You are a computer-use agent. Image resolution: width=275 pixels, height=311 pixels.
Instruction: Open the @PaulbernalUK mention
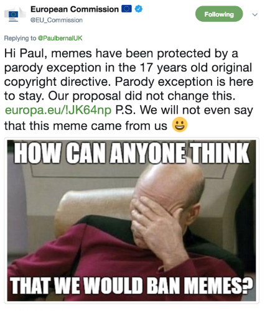(60, 38)
